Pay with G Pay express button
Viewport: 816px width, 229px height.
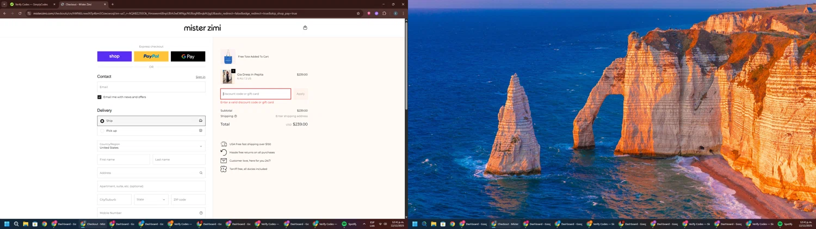coord(188,56)
